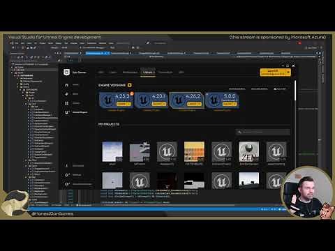This screenshot has height=251, width=335.
Task: Open the orange-yellow grid project thumbnail
Action: (x=194, y=151)
